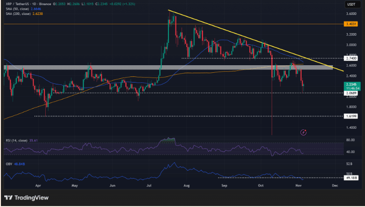Image resolution: width=365 pixels, height=207 pixels.
Task: Click the XRP / TetherUS symbol title
Action: 19,4
